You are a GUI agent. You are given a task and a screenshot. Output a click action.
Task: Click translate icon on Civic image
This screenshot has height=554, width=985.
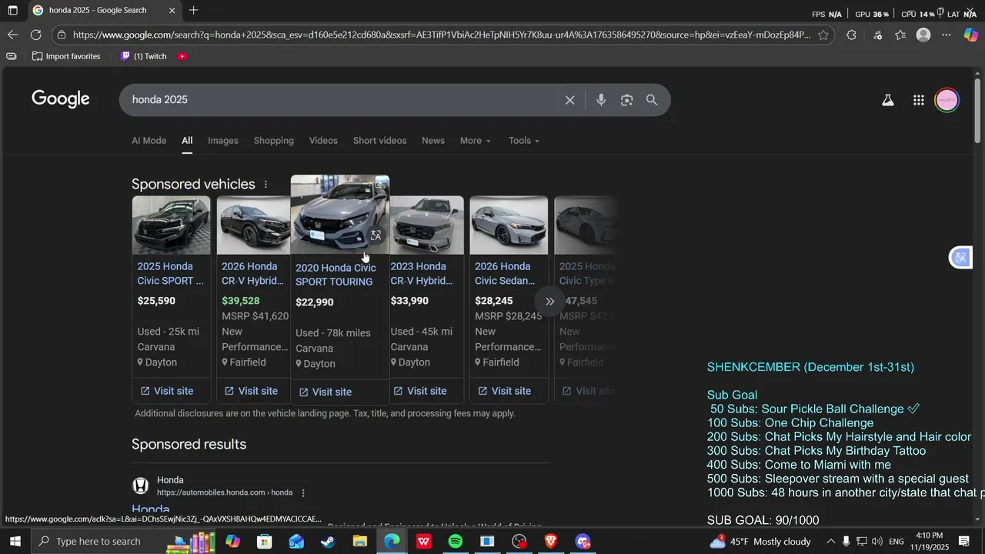click(x=376, y=235)
